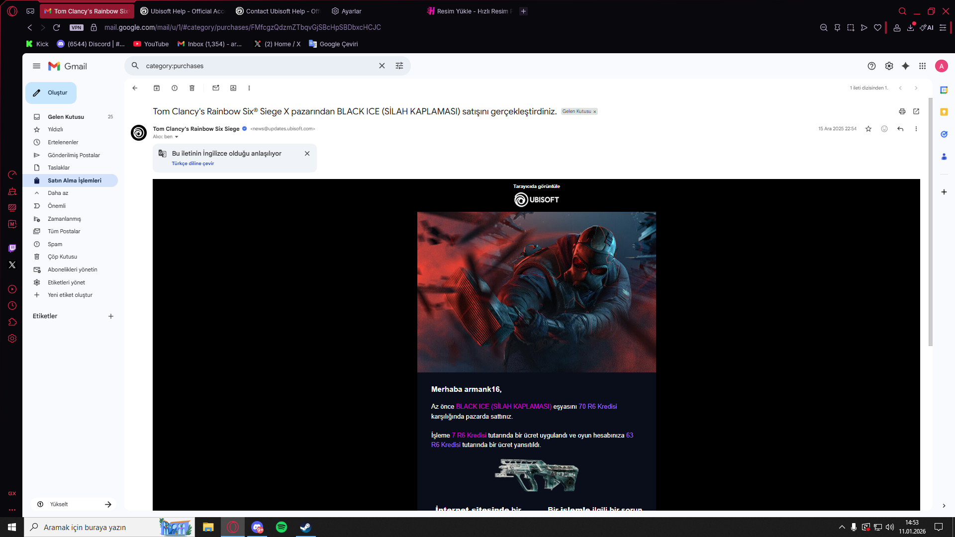Switch to the Resim Yükle tab
Screen dimensions: 955x537
[x=470, y=11]
